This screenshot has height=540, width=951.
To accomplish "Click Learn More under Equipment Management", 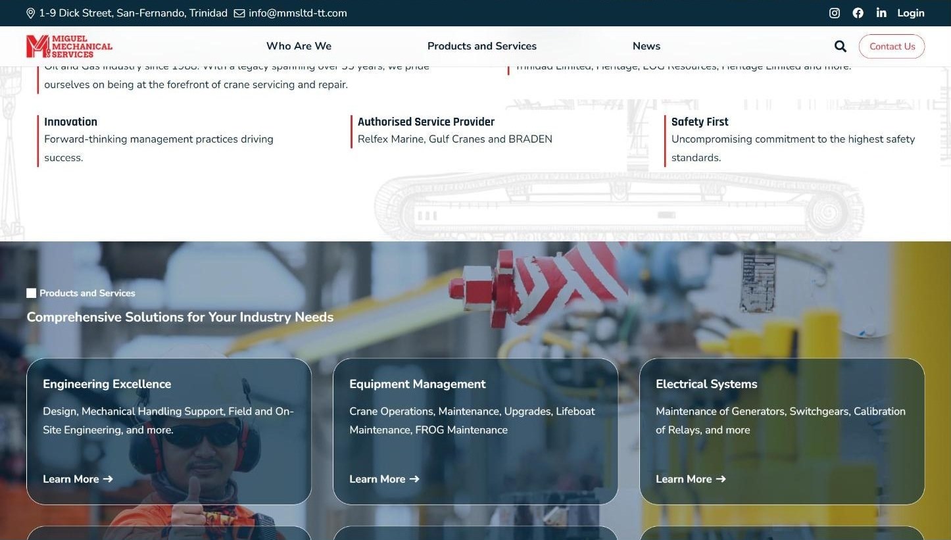I will tap(385, 479).
